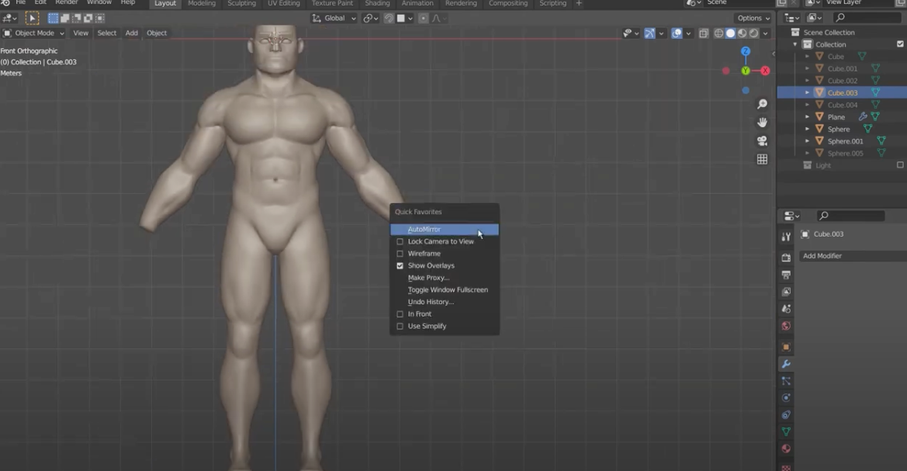The image size is (907, 471).
Task: Open the Object Mode dropdown
Action: (33, 33)
